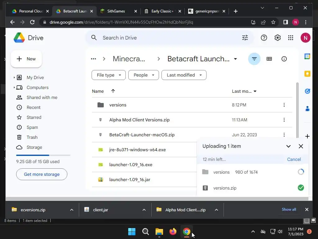Open Google Drive home logo
The height and width of the screenshot is (239, 318).
pos(29,38)
